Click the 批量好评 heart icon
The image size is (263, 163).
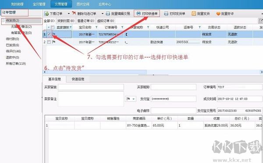[x=218, y=14]
